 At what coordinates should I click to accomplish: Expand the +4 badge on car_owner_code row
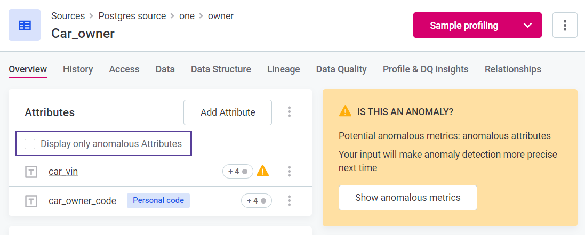pyautogui.click(x=256, y=201)
